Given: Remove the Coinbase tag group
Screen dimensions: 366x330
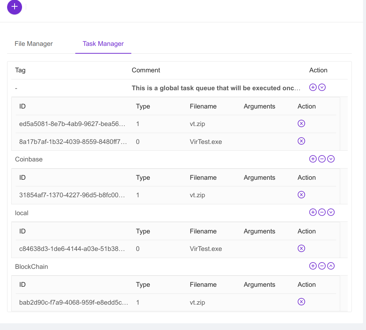Looking at the screenshot, I should (x=322, y=159).
